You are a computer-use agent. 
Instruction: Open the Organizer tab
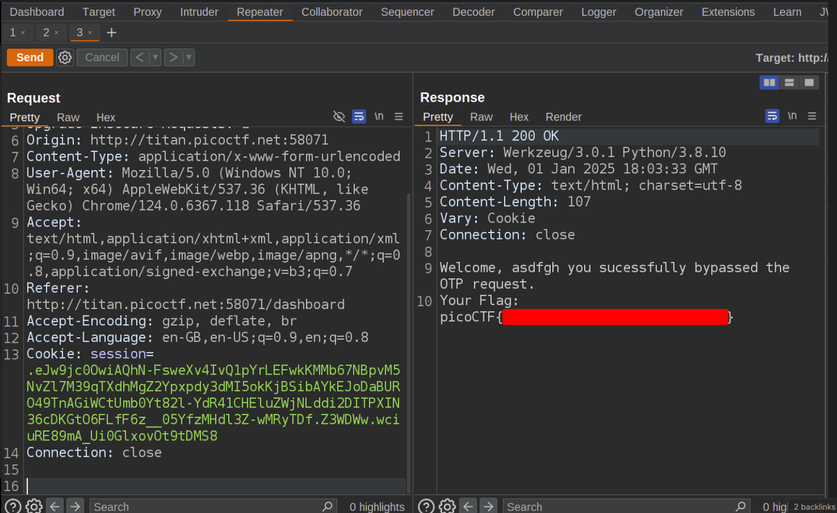click(659, 11)
